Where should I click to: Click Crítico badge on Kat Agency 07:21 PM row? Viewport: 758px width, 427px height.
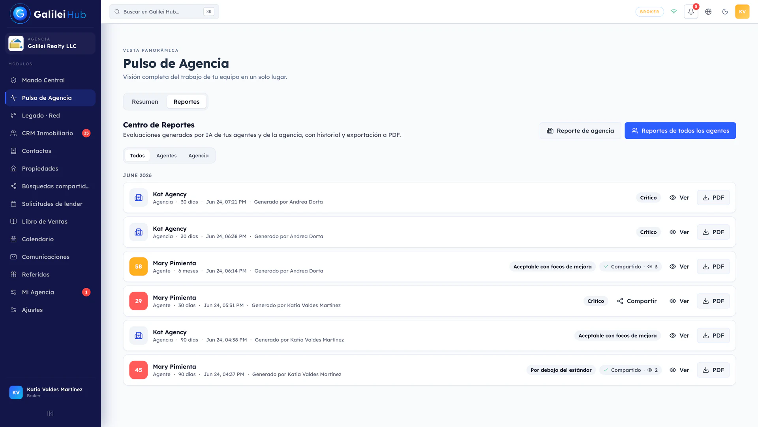tap(648, 198)
